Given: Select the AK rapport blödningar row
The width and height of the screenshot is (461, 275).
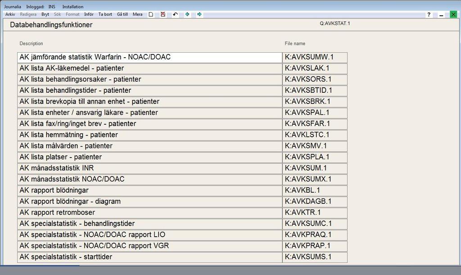Looking at the screenshot, I should coord(149,191).
